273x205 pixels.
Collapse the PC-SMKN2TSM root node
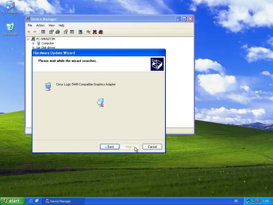coord(28,39)
